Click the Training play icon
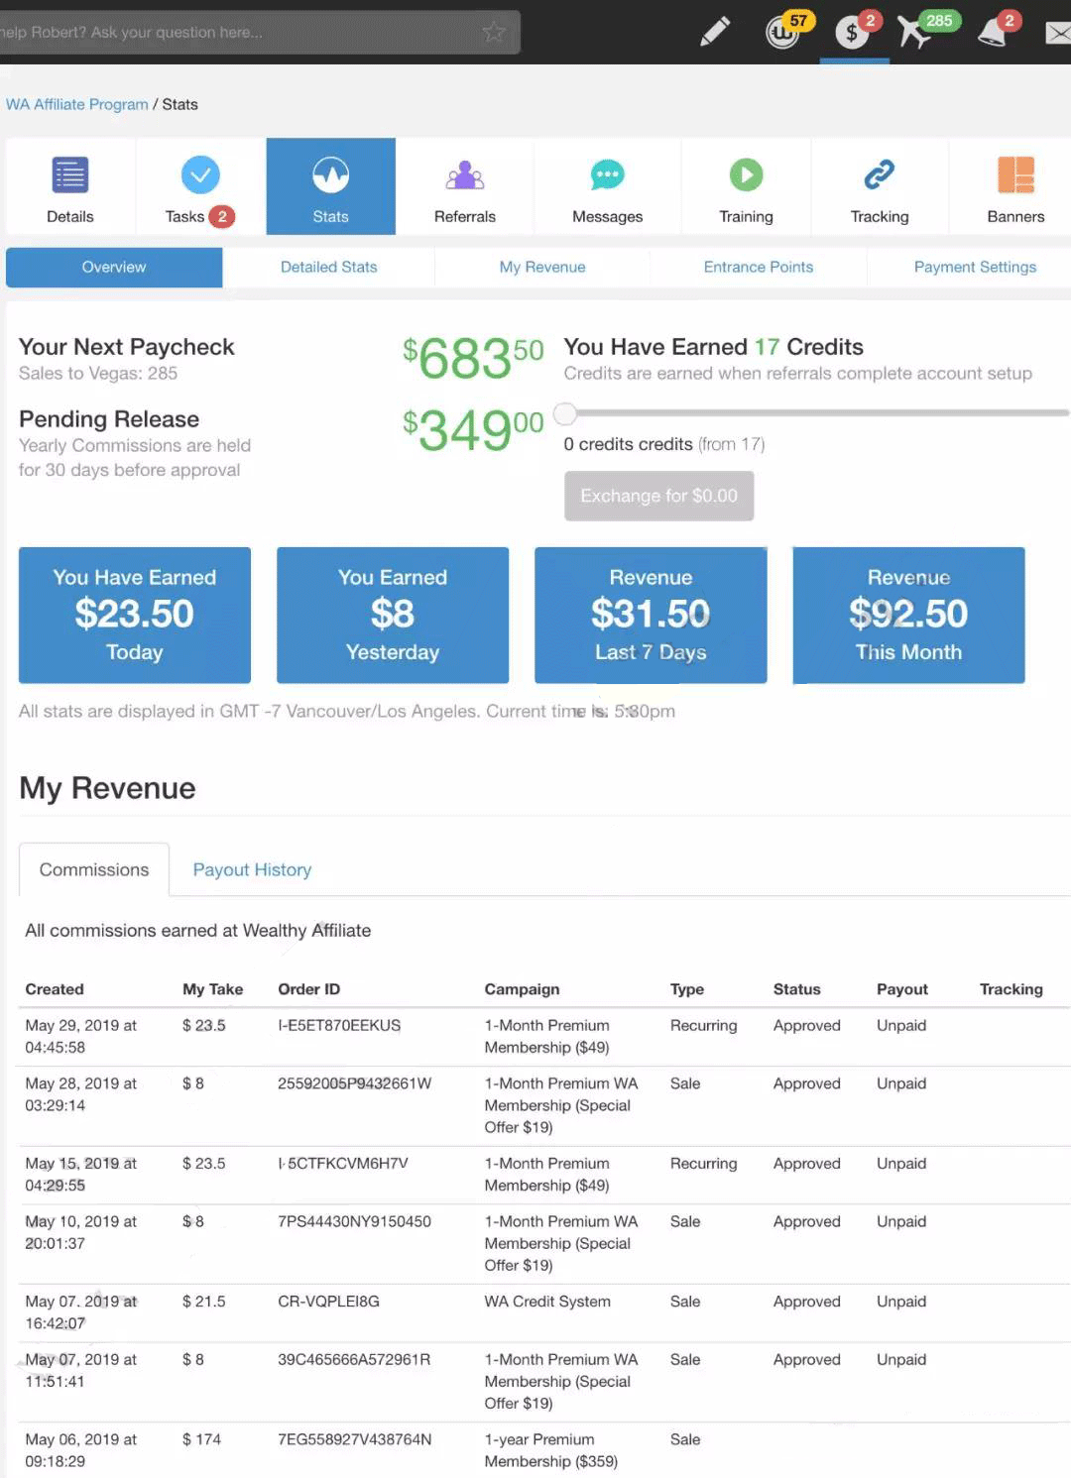1071x1478 pixels. tap(747, 175)
